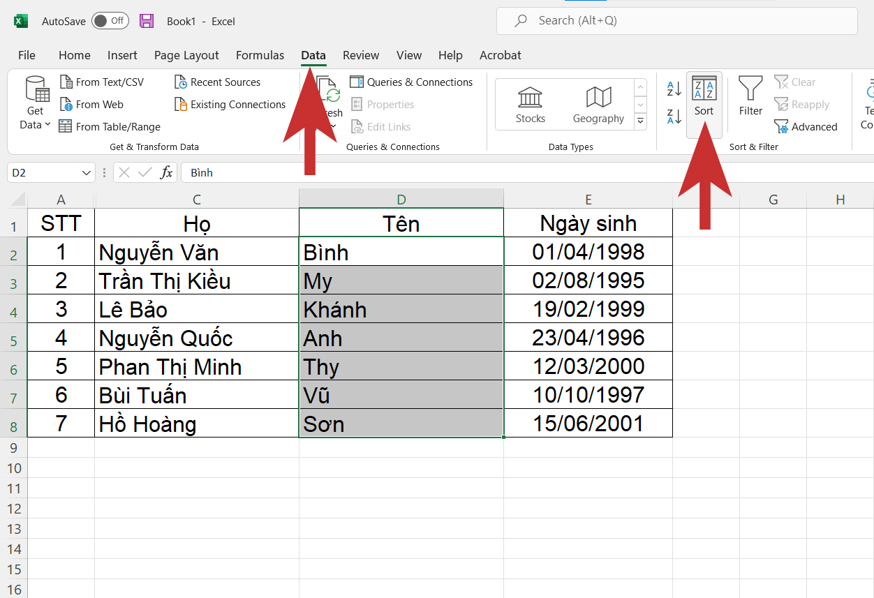
Task: Select the cell Trần Thị Kiều
Action: (197, 280)
